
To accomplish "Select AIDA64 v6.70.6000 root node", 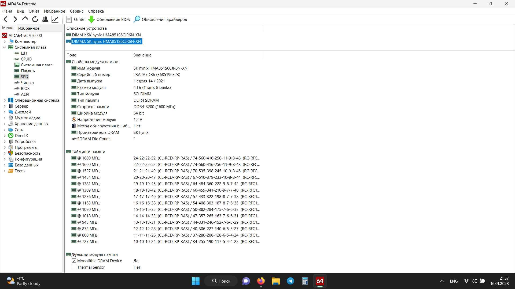I will (x=22, y=35).
